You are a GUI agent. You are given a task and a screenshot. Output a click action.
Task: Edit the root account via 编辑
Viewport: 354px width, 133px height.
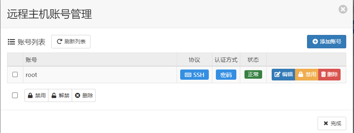coord(283,75)
